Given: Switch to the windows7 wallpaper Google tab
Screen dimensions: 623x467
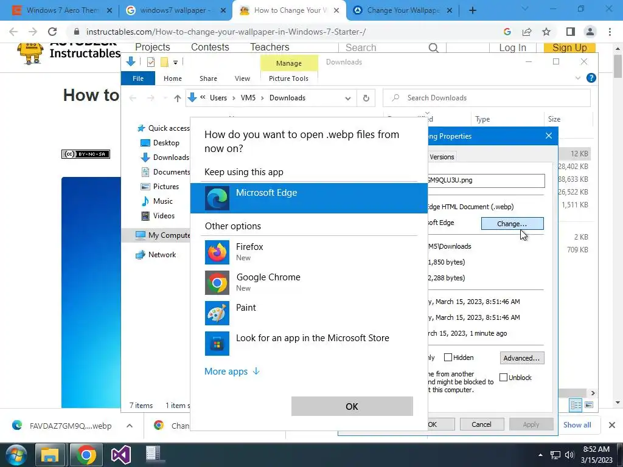Looking at the screenshot, I should [176, 10].
